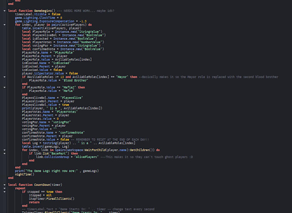Viewport: 292px width, 213px height.
Task: Collapse the 'if stopped == true then' block
Action: 4,192
